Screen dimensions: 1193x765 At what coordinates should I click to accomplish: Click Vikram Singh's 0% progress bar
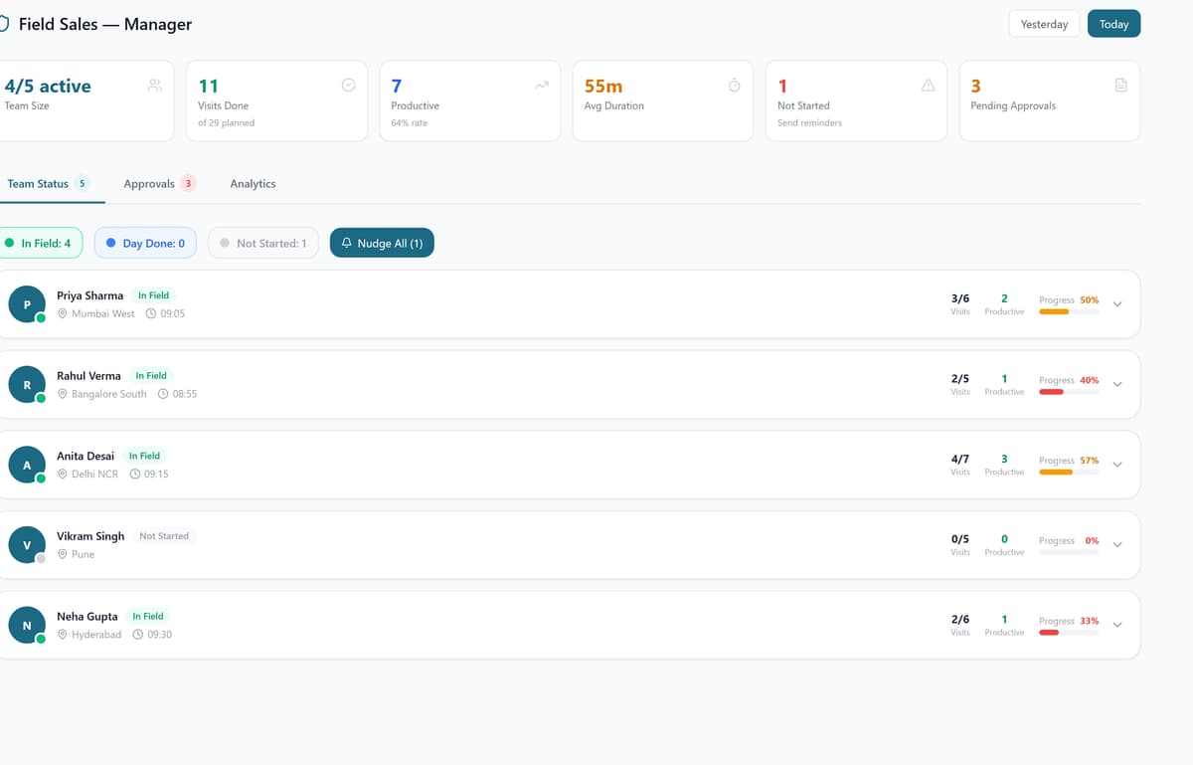tap(1069, 552)
